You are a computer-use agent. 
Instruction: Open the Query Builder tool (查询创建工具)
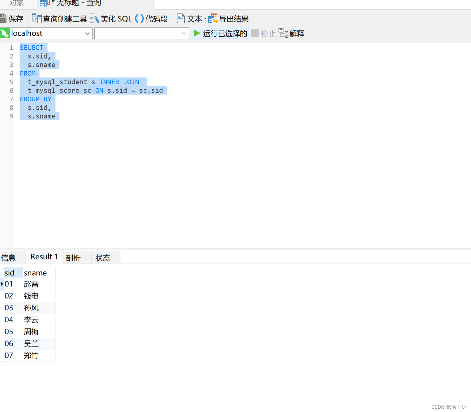(x=59, y=19)
